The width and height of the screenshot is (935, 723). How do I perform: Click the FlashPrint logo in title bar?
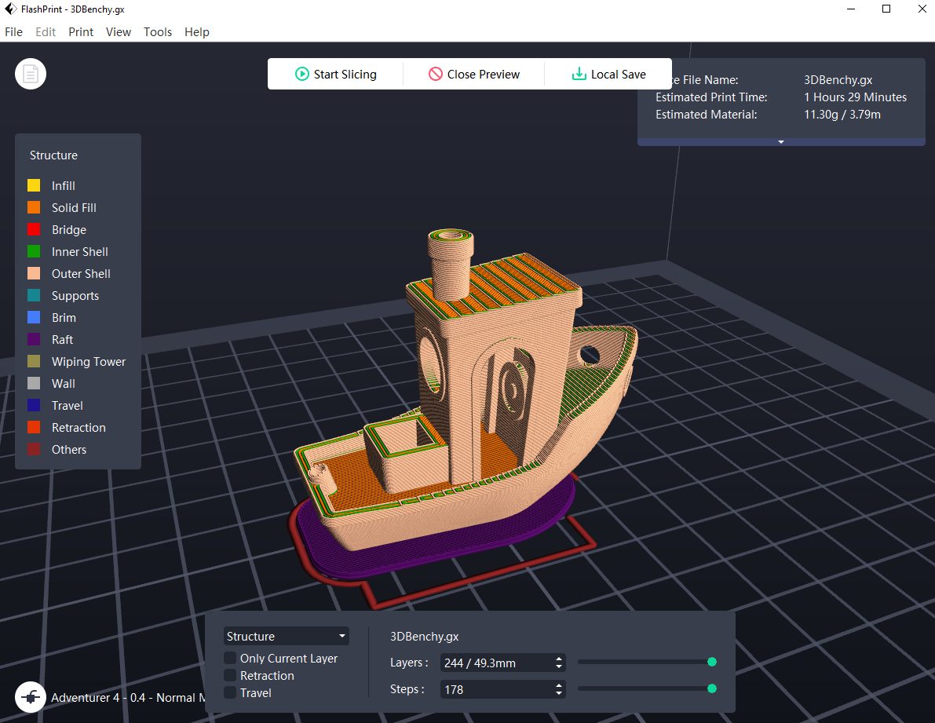click(x=10, y=9)
